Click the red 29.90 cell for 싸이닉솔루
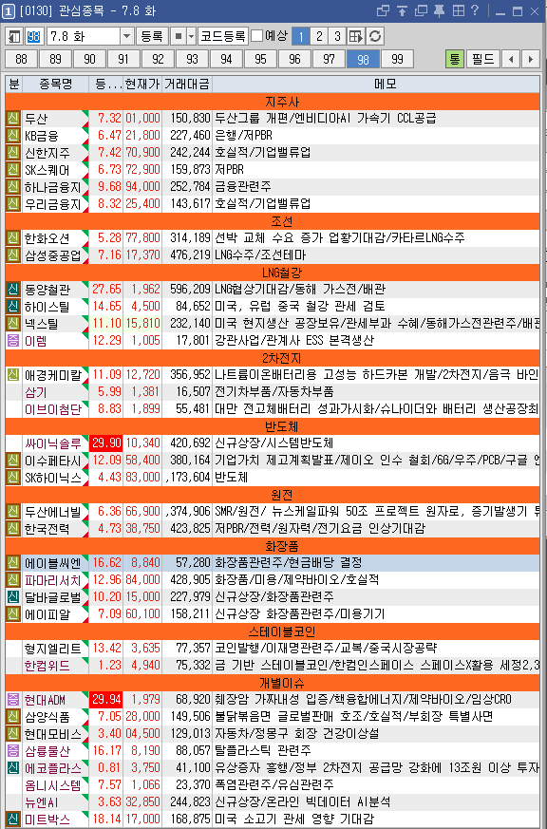 point(106,443)
